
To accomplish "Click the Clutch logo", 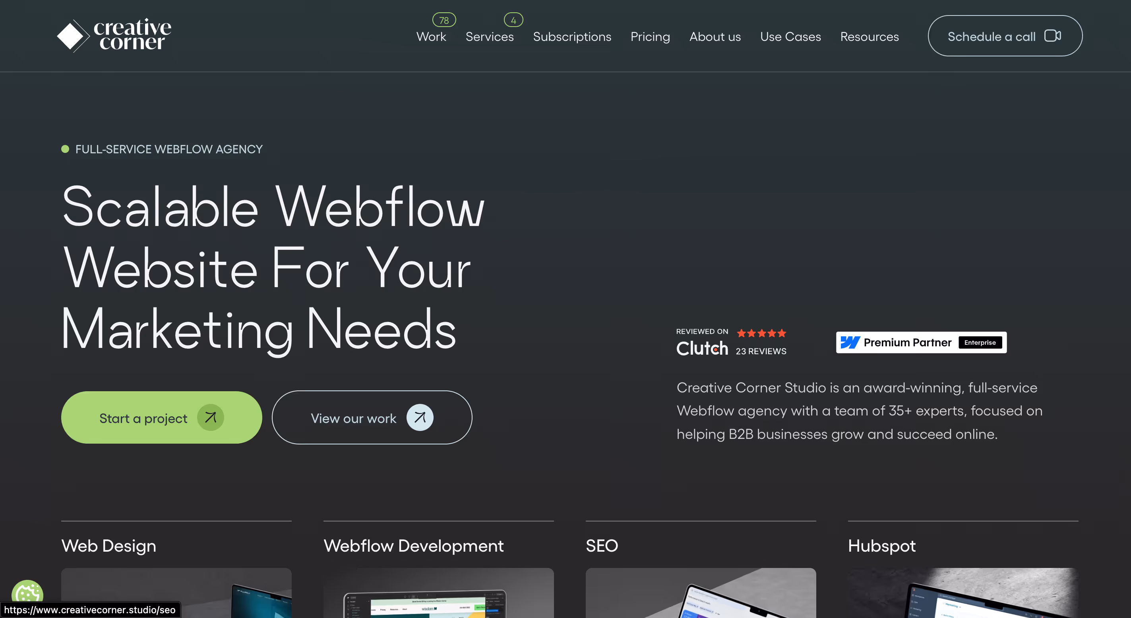I will tap(701, 348).
